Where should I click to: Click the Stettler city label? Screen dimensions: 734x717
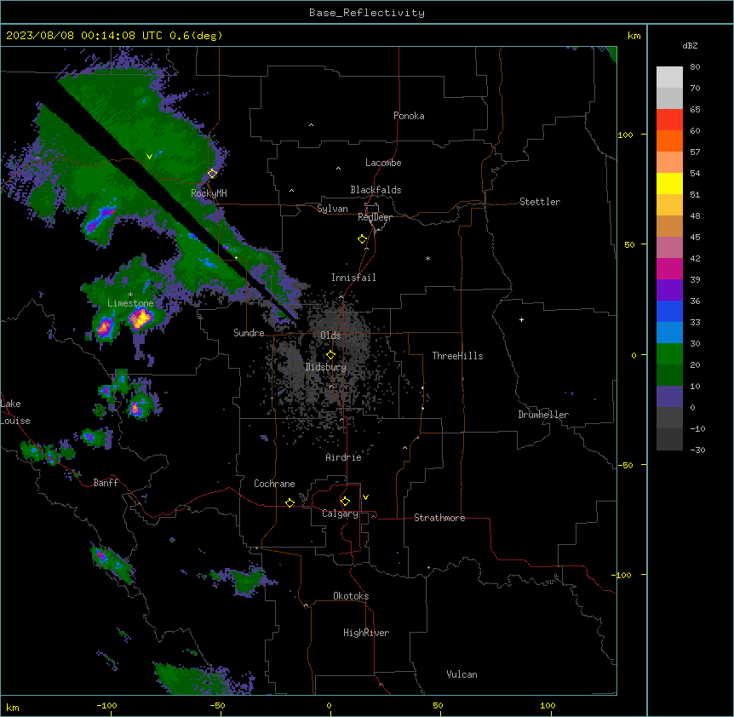point(540,202)
